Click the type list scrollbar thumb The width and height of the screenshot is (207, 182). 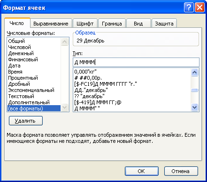pos(195,90)
